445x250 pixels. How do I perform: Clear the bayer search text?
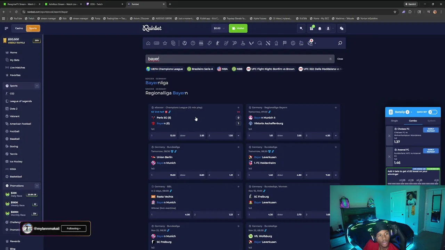click(x=330, y=59)
